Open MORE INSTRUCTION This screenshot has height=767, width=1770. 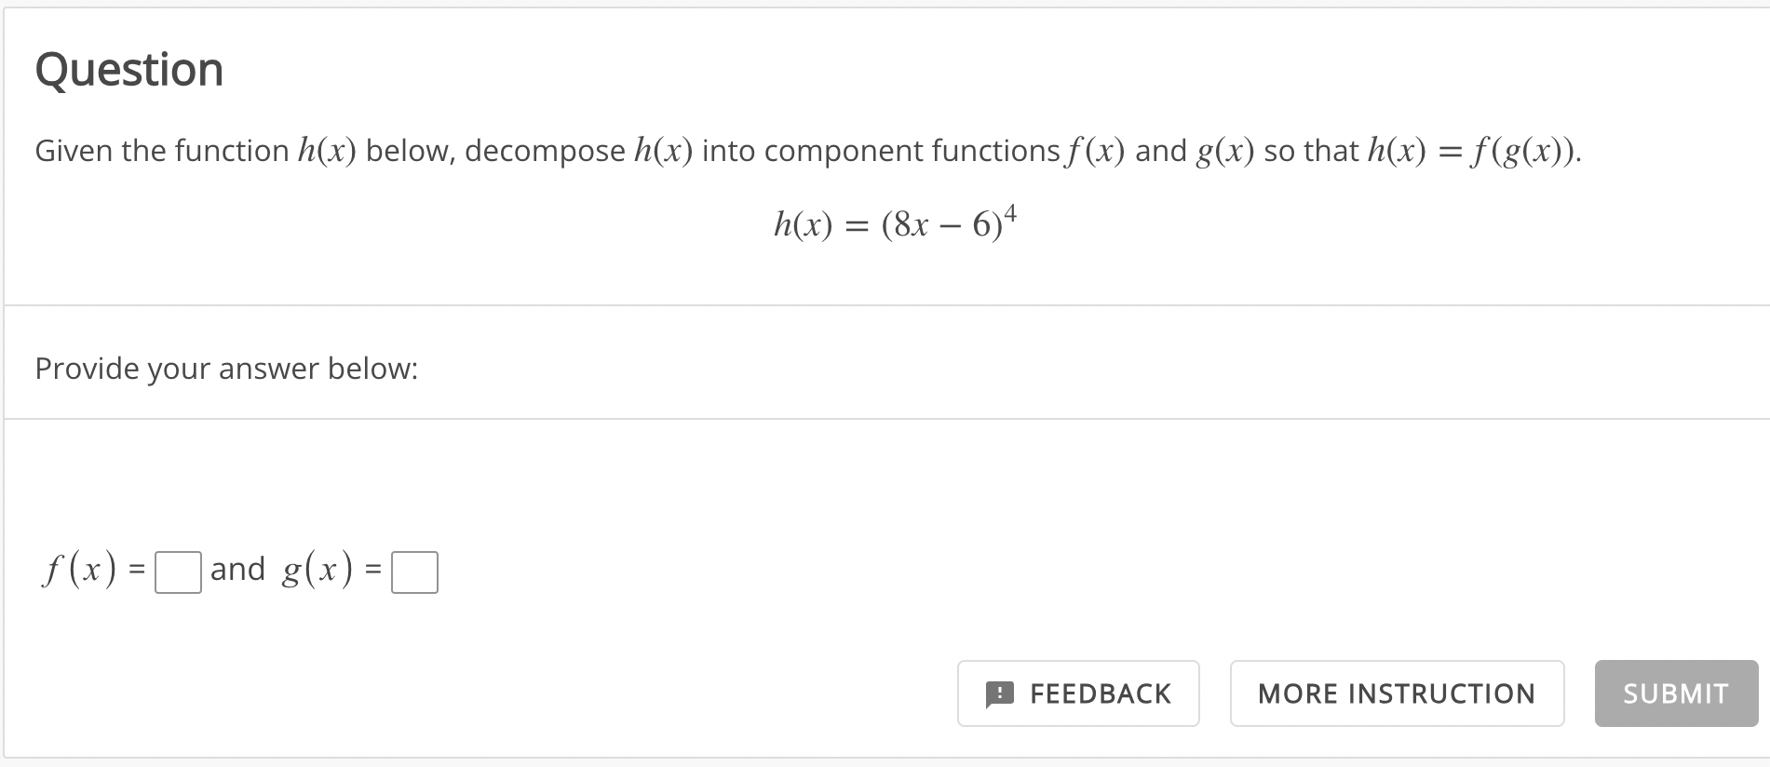pos(1396,693)
